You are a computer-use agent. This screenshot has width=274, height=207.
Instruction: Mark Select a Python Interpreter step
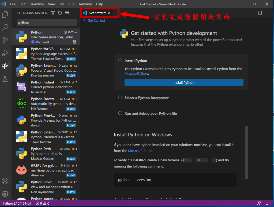click(120, 97)
